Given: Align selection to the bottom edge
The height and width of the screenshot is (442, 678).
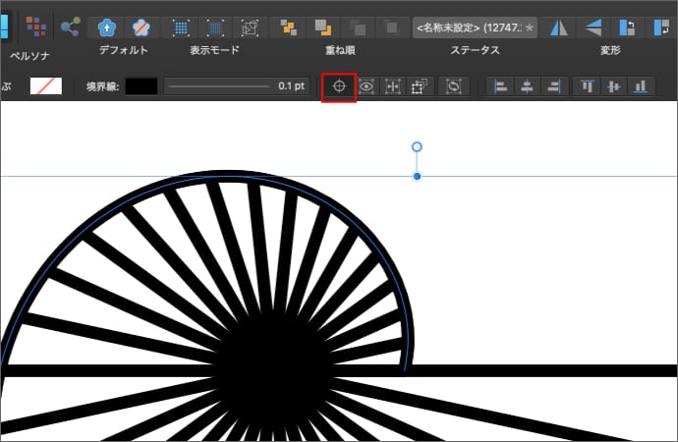Looking at the screenshot, I should tap(641, 86).
